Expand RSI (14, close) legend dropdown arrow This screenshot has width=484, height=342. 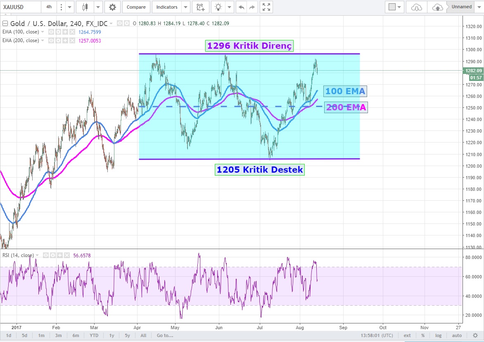[37, 255]
